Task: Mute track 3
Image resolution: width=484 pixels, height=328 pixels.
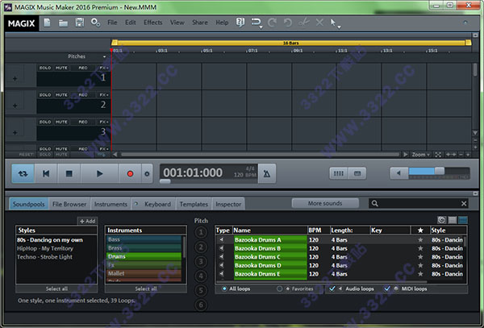Action: point(61,122)
